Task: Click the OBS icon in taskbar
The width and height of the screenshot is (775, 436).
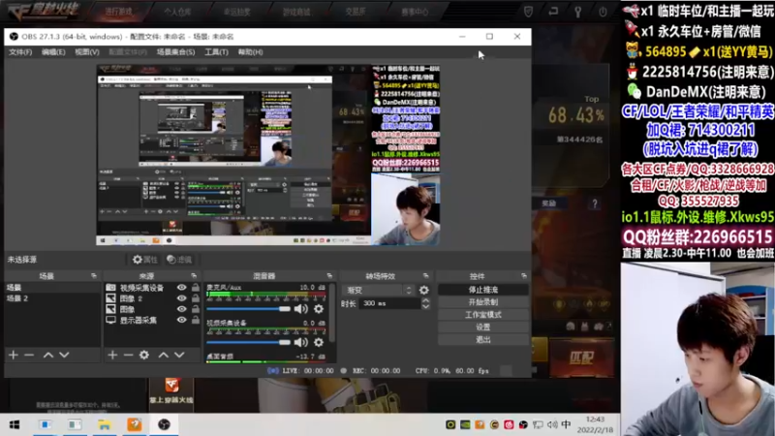Action: 164,424
